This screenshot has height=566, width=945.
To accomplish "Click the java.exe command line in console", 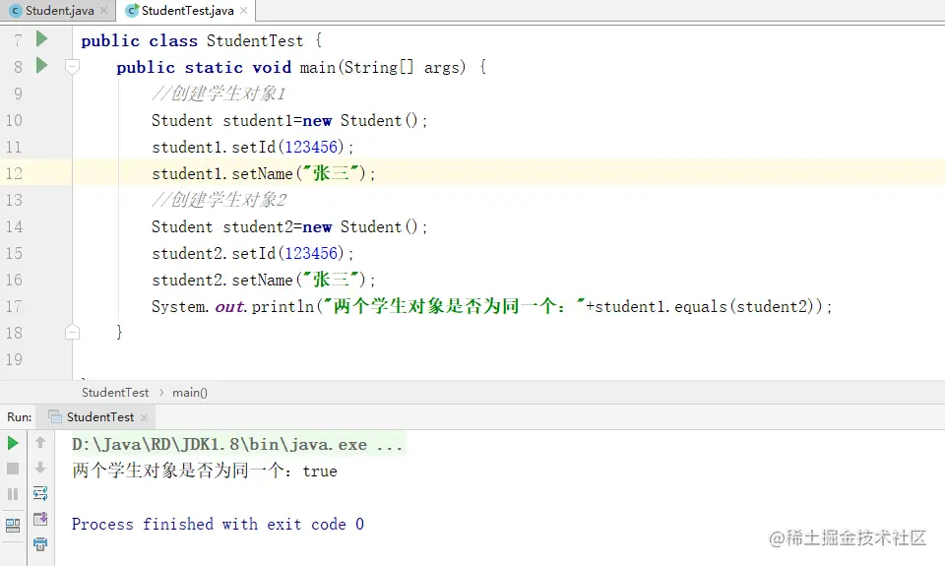I will (x=237, y=445).
